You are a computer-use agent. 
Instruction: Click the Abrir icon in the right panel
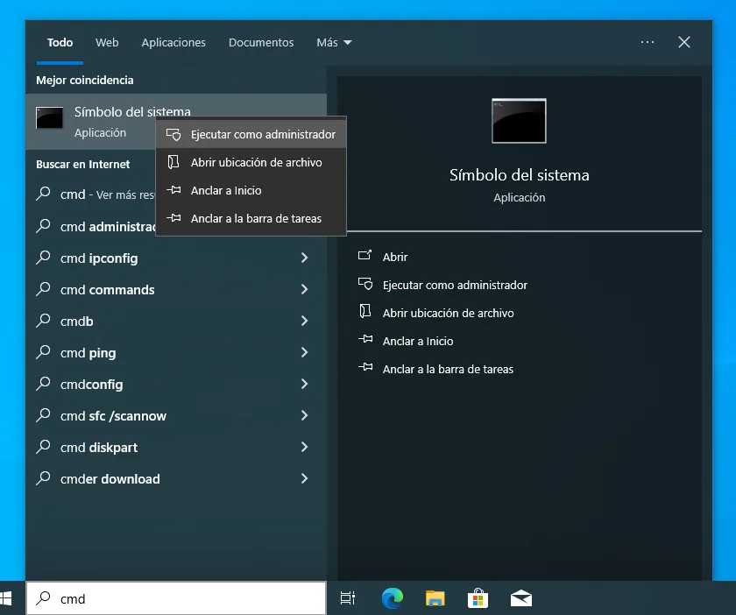click(x=364, y=256)
